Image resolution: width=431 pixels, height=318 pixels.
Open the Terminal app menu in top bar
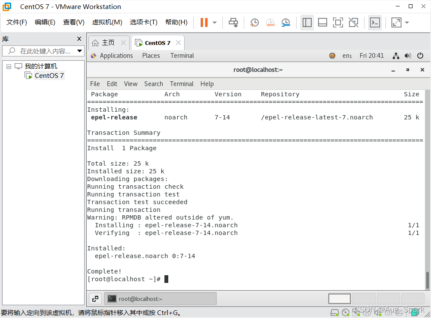coord(182,56)
